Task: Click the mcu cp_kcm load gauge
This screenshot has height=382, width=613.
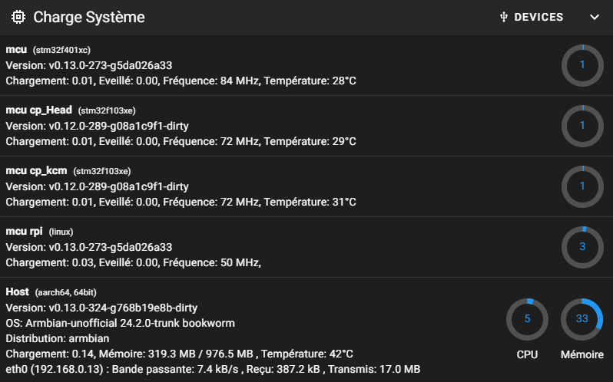Action: tap(582, 186)
